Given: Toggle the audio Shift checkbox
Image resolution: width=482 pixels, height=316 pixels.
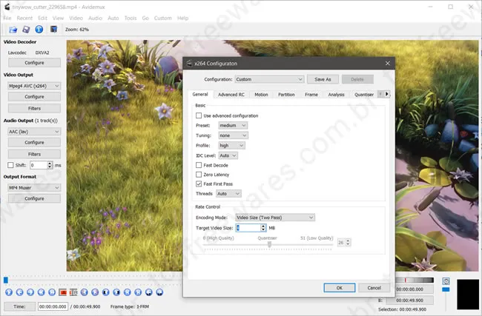Looking at the screenshot, I should pyautogui.click(x=10, y=165).
